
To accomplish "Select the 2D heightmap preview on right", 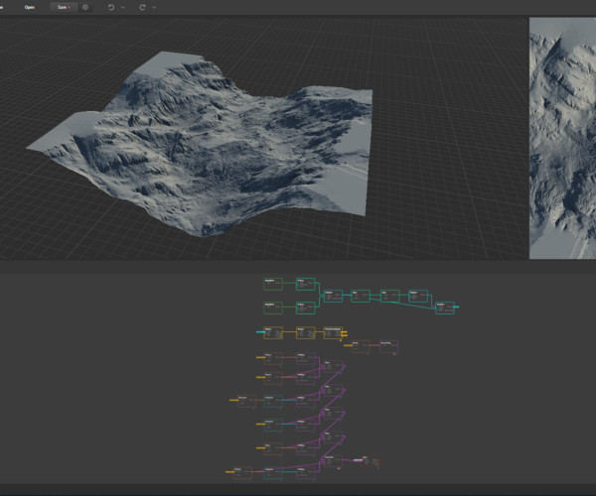I will point(562,139).
